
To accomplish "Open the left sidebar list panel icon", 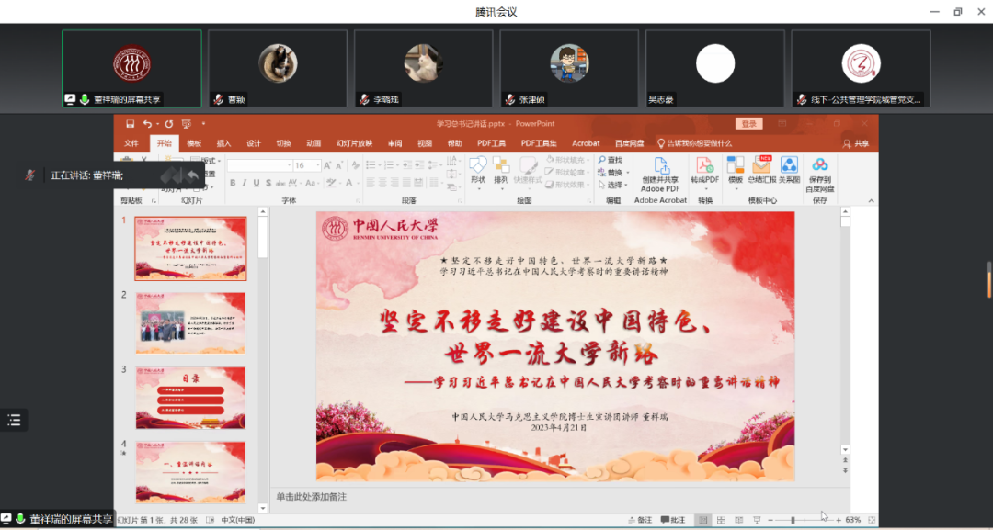I will click(x=14, y=420).
